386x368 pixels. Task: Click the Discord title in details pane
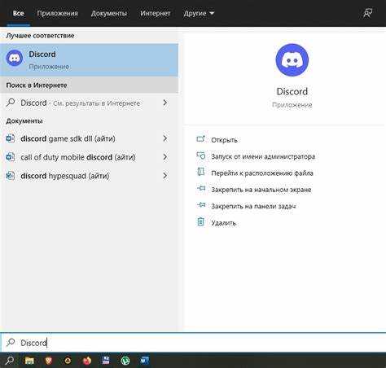[x=292, y=91]
